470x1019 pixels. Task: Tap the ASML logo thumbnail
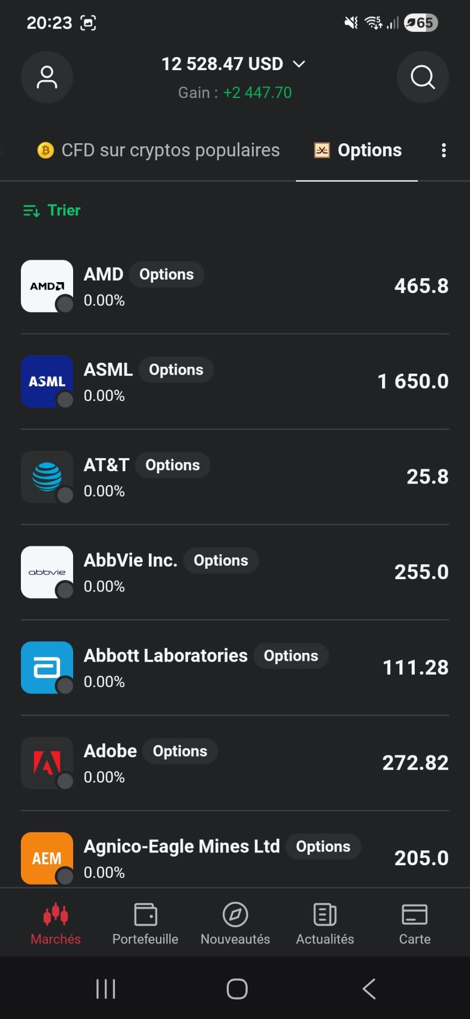(47, 382)
